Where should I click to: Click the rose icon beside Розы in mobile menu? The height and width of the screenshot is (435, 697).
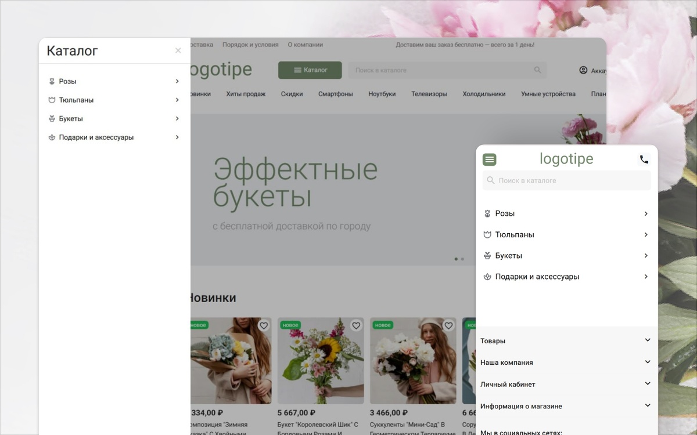tap(487, 213)
